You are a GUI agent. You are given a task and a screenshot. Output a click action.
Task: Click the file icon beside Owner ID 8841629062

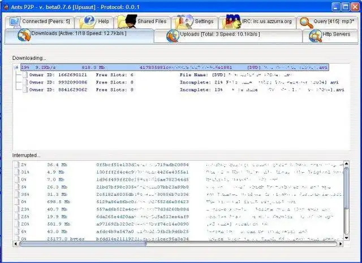coord(25,90)
